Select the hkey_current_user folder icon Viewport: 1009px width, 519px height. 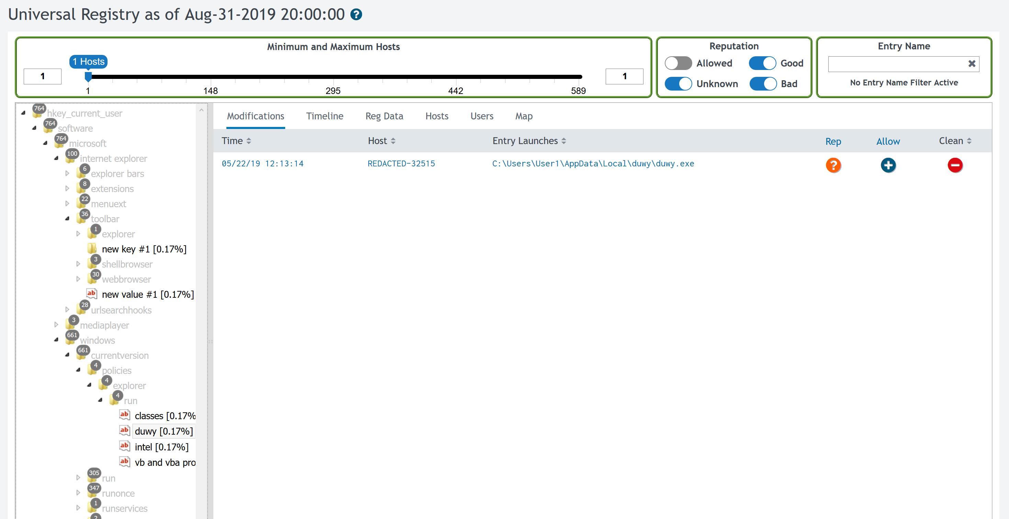click(x=37, y=113)
